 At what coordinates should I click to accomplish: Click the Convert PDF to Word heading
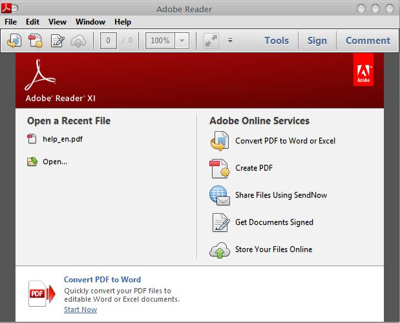pyautogui.click(x=102, y=280)
